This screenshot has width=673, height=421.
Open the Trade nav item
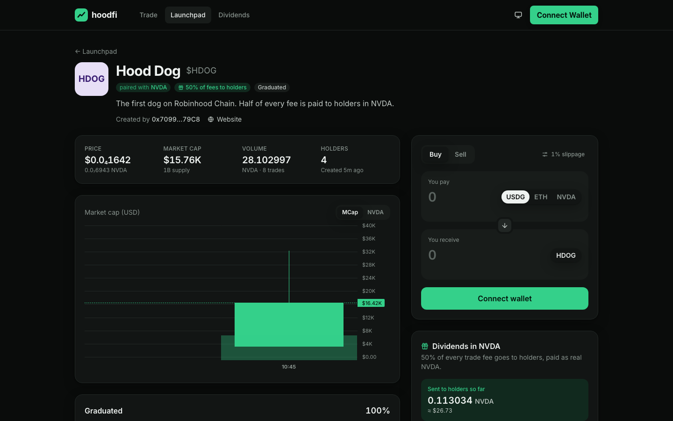(149, 15)
